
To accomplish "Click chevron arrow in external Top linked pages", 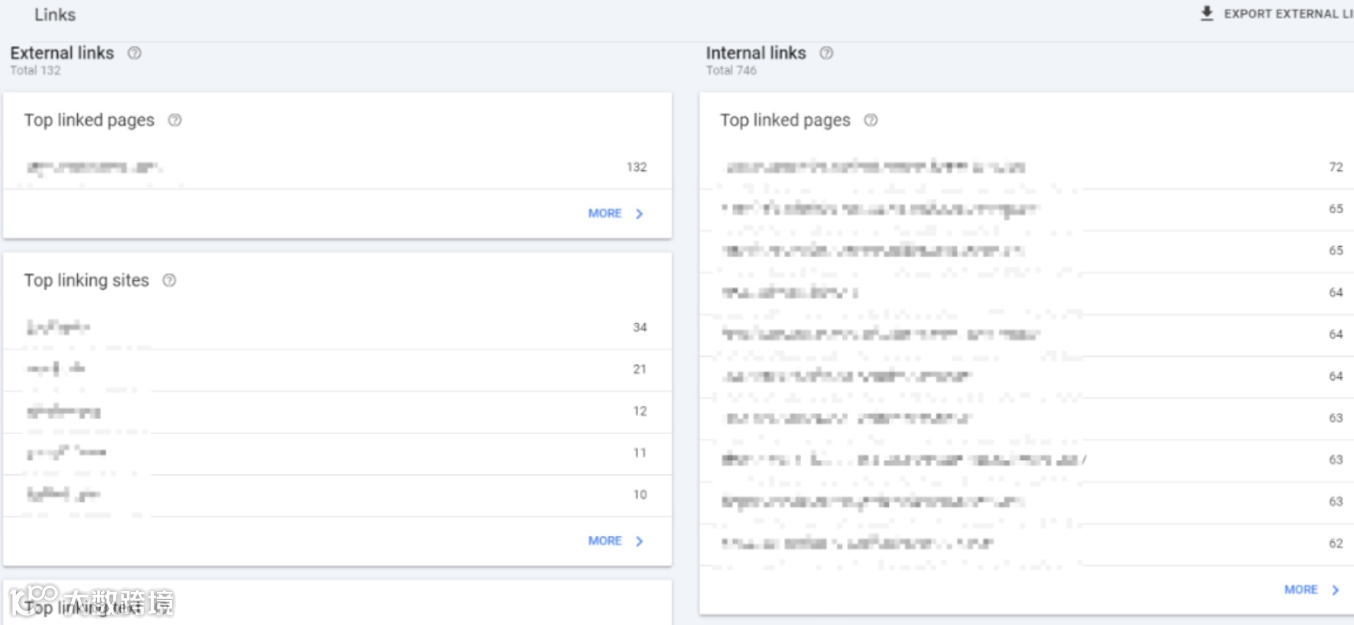I will tap(639, 214).
